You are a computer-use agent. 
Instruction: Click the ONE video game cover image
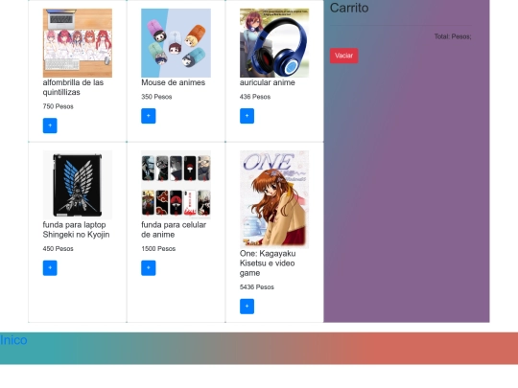pyautogui.click(x=274, y=199)
